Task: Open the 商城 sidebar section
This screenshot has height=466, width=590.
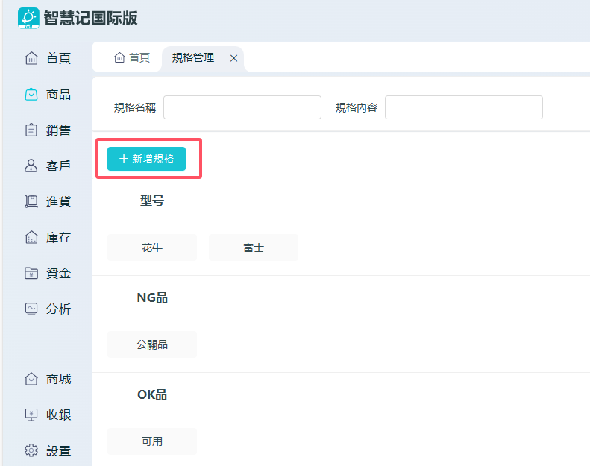Action: tap(48, 379)
